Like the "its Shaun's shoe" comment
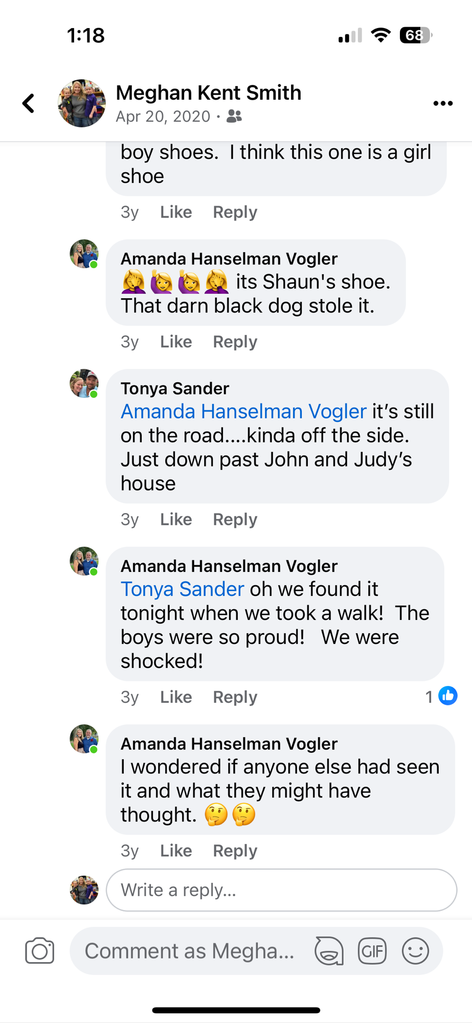The width and height of the screenshot is (472, 1023). [176, 342]
